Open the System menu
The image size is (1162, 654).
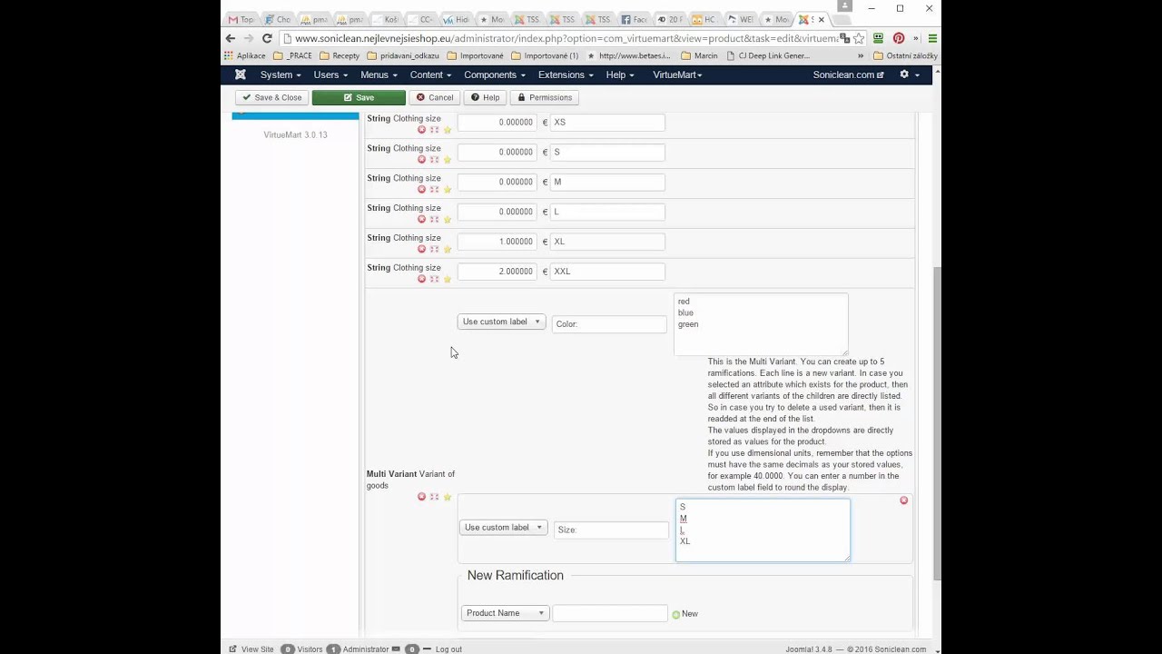[x=280, y=74]
